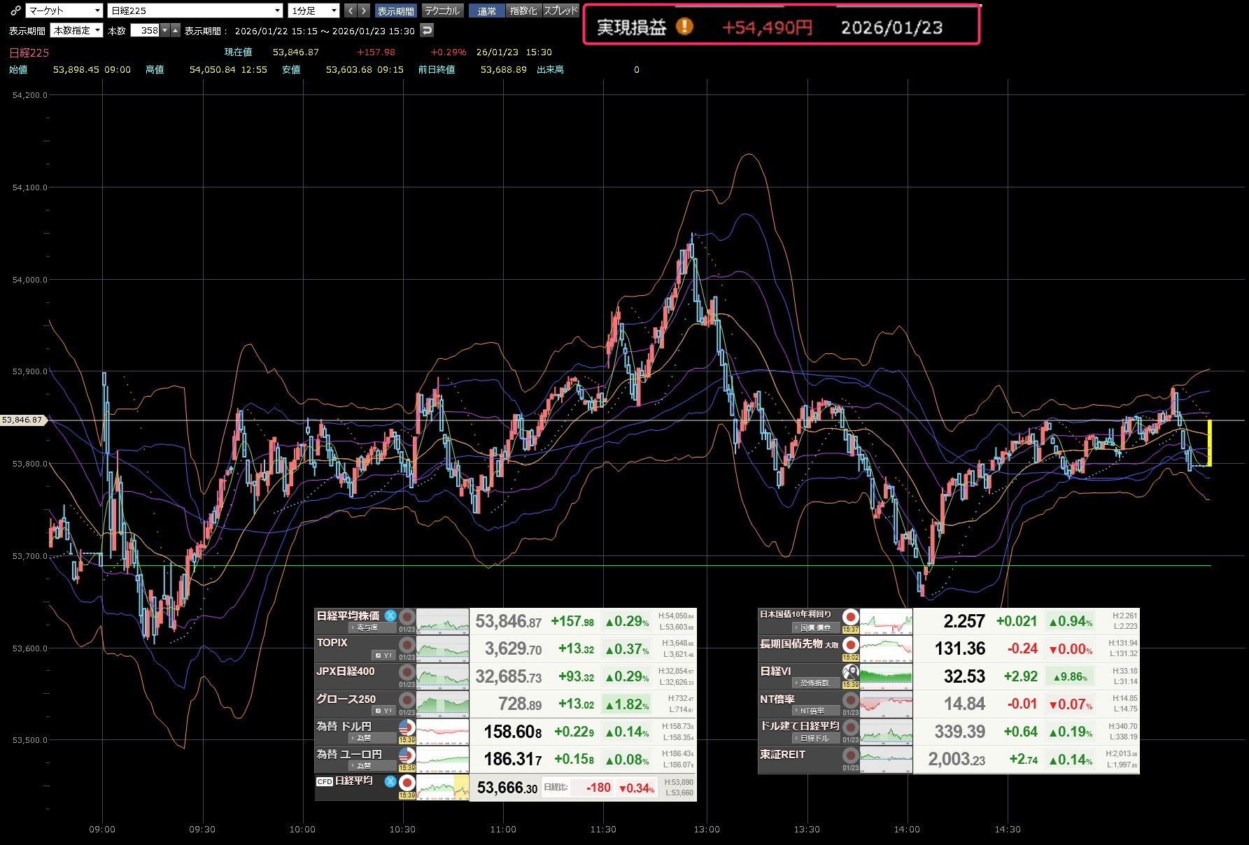Open the 日経225 symbol dropdown

tap(195, 10)
